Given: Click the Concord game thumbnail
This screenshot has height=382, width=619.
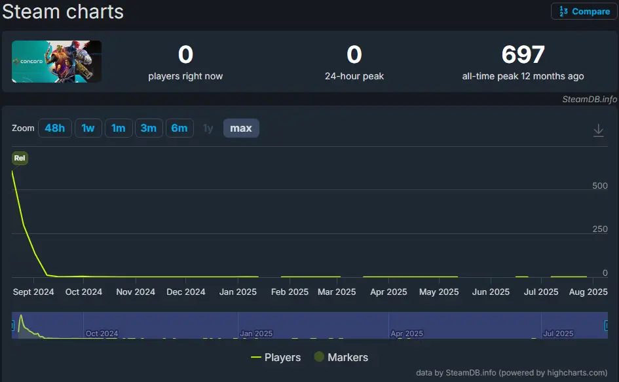Looking at the screenshot, I should [x=56, y=62].
